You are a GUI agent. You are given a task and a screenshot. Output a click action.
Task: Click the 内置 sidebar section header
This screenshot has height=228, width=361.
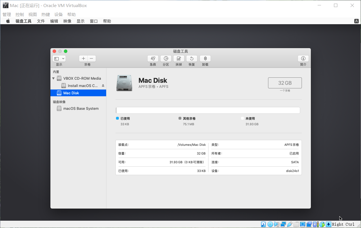click(x=56, y=72)
